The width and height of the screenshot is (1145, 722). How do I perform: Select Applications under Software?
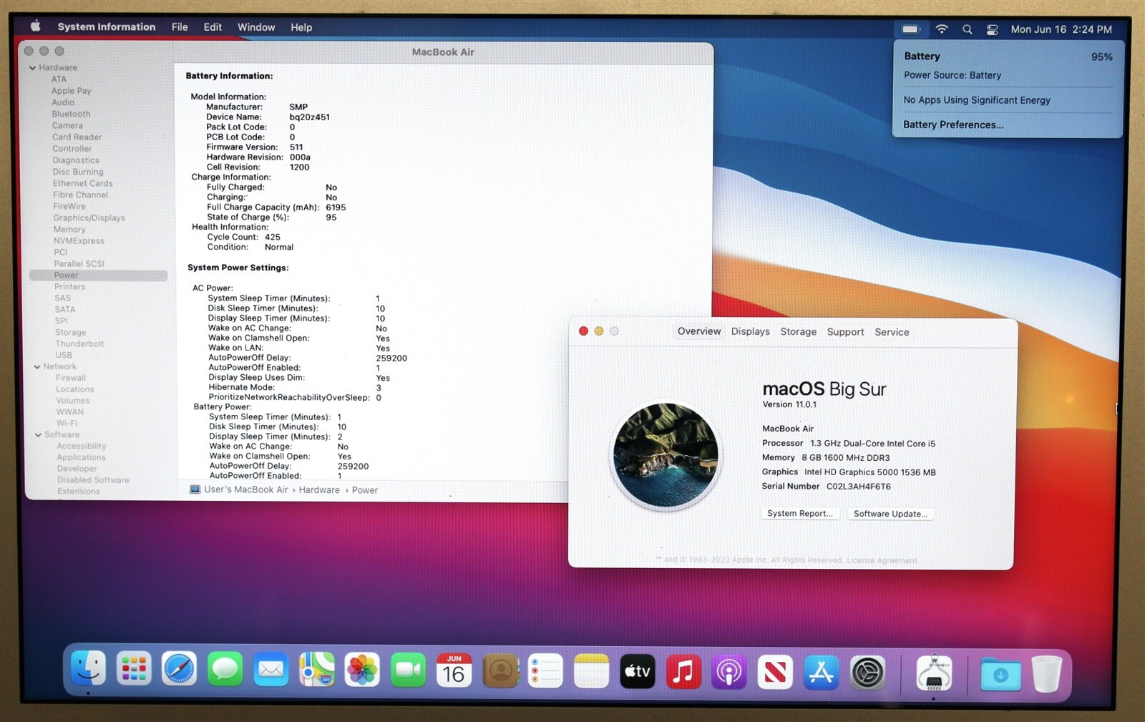pyautogui.click(x=81, y=458)
